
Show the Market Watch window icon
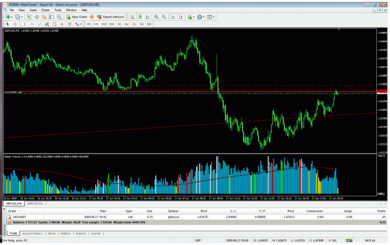(29, 17)
